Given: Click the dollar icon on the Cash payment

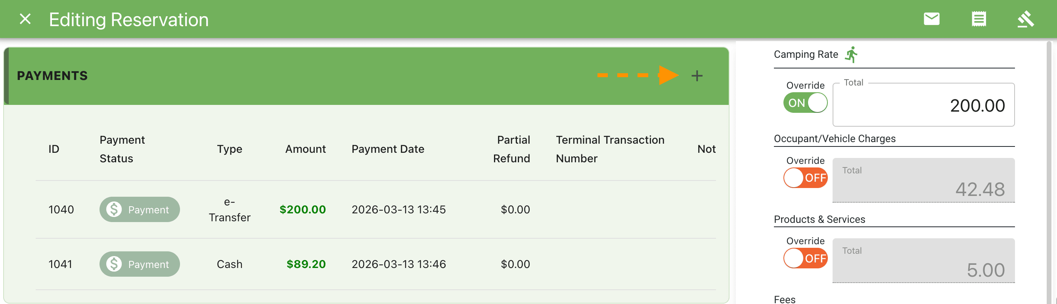Looking at the screenshot, I should click(114, 264).
